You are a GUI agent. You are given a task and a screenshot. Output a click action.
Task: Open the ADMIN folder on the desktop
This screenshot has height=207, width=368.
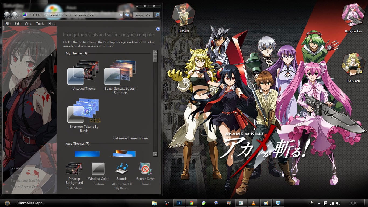point(183,15)
